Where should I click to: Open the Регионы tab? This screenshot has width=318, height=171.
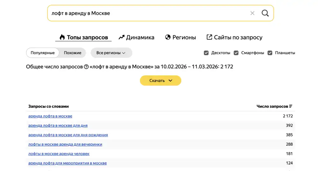click(180, 37)
